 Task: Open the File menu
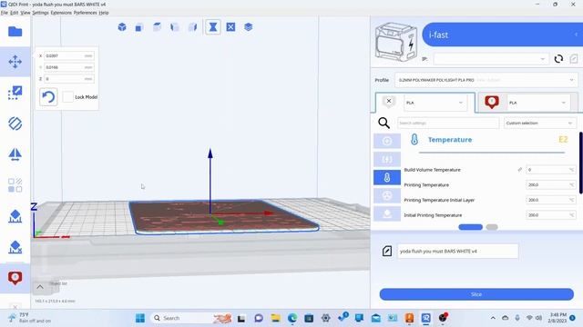[x=4, y=13]
